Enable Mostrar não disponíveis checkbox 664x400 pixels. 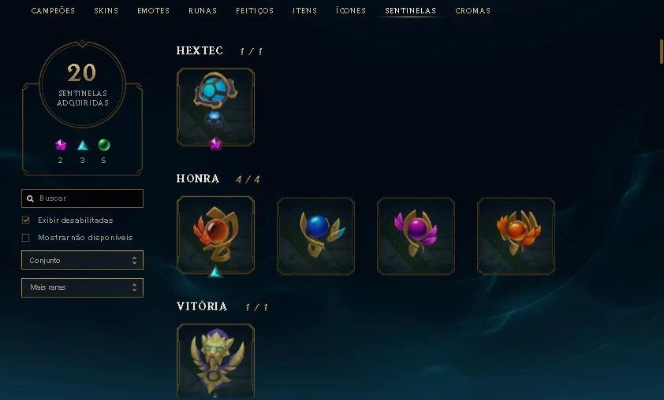(x=26, y=238)
